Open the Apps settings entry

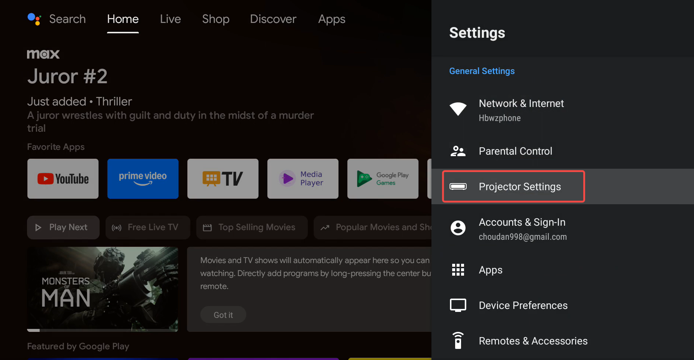click(563, 270)
